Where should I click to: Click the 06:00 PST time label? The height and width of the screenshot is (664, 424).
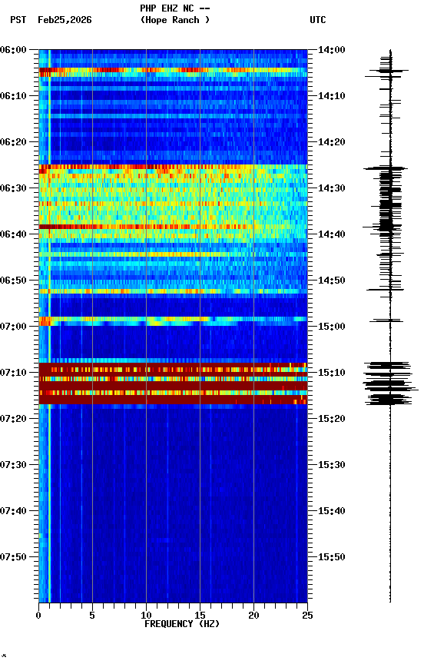point(13,50)
